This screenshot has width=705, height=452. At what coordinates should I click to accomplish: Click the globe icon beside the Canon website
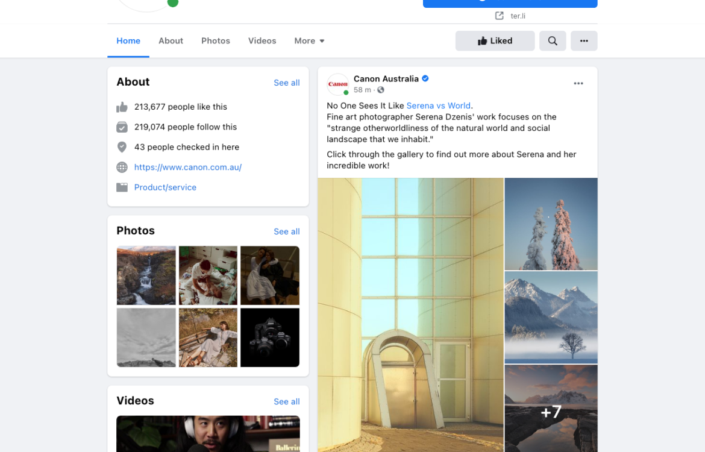[x=122, y=168]
